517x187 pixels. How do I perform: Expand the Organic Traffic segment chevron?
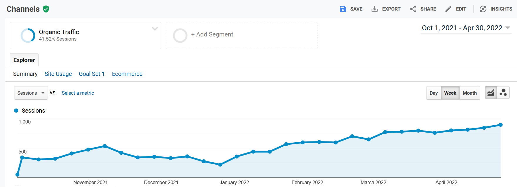point(155,29)
